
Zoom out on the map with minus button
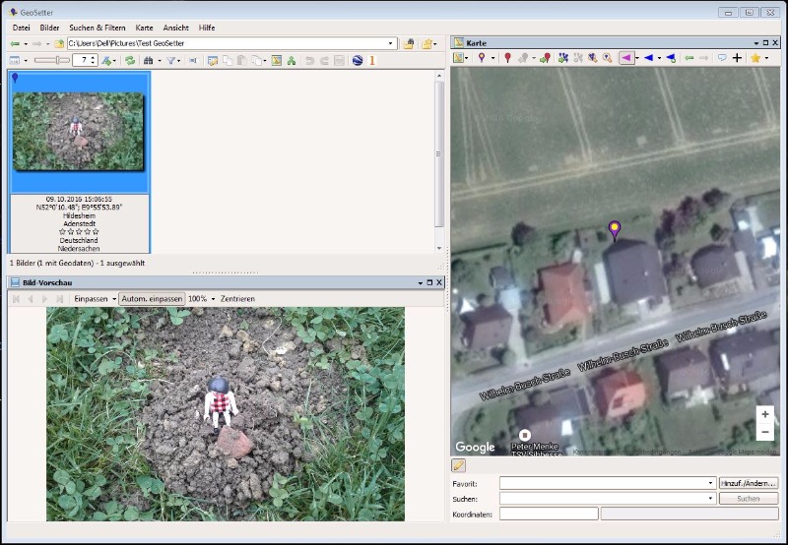coord(765,433)
